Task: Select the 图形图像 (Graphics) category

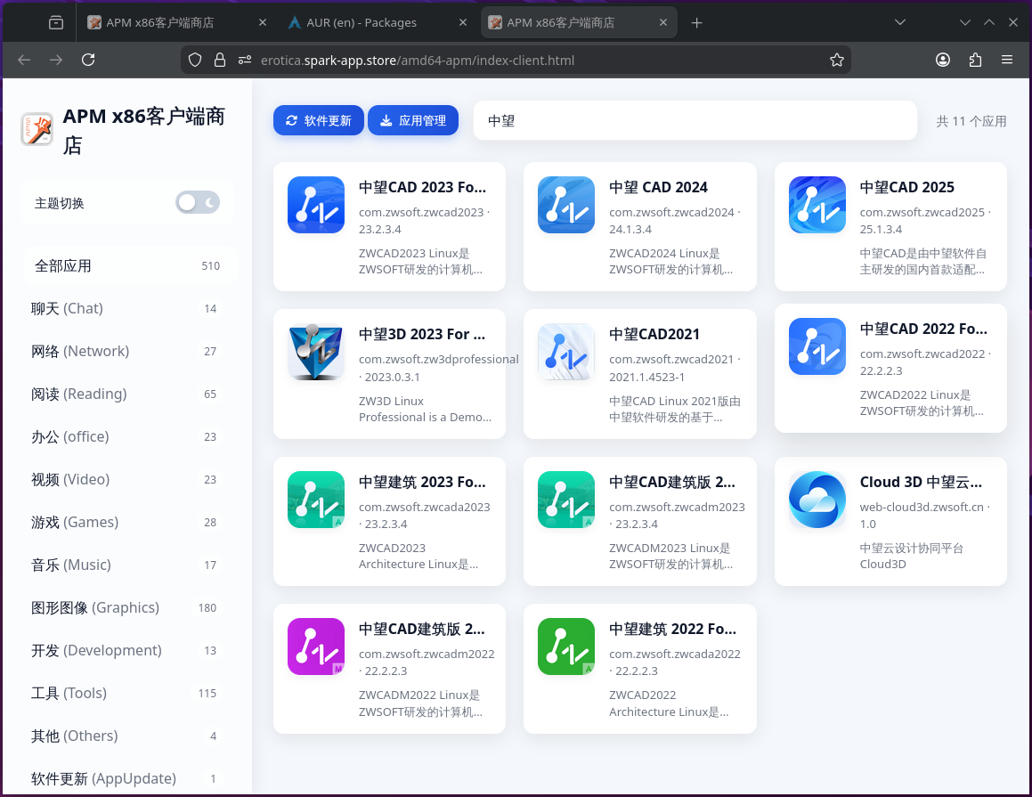Action: 129,607
